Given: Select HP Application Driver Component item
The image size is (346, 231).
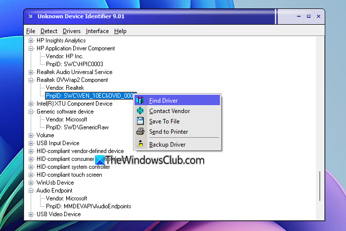Looking at the screenshot, I should pos(76,48).
